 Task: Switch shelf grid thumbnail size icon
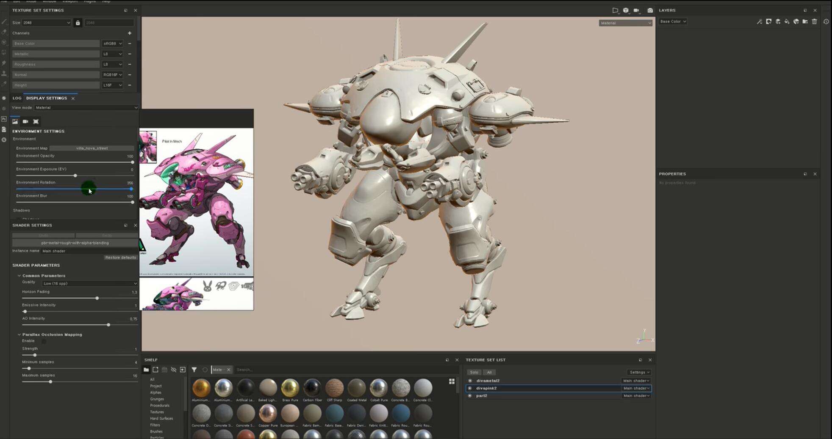pos(452,381)
